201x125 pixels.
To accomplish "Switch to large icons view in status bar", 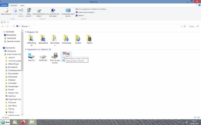I will [198, 117].
